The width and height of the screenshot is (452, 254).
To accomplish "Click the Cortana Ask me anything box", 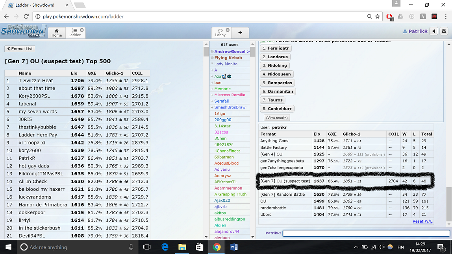I will 76,247.
